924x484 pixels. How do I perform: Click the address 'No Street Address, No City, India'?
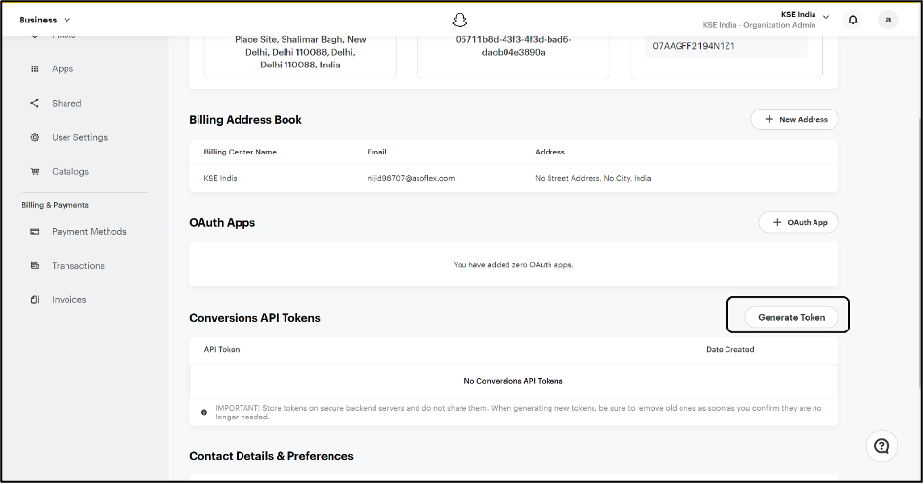point(593,178)
